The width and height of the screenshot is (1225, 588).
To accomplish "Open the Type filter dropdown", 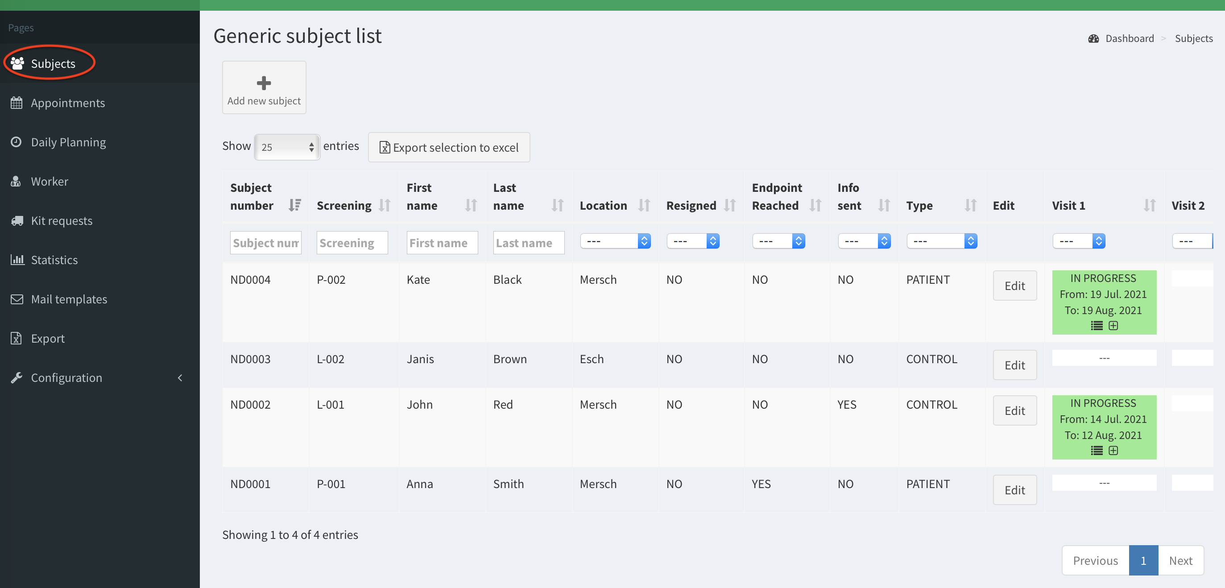I will pos(942,241).
